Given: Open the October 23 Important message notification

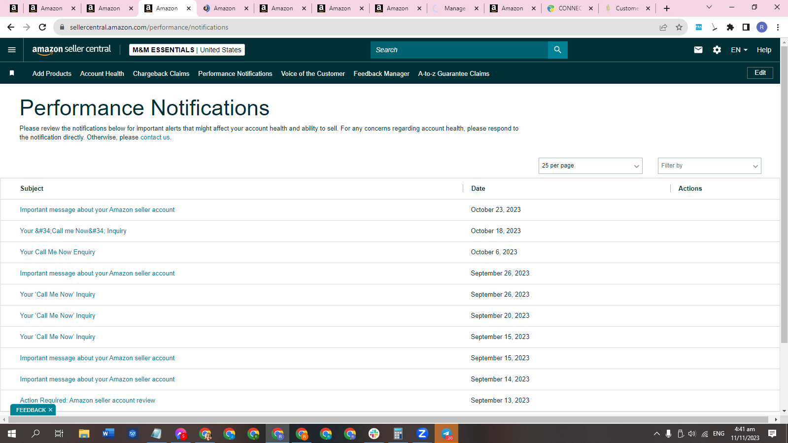Looking at the screenshot, I should (97, 210).
